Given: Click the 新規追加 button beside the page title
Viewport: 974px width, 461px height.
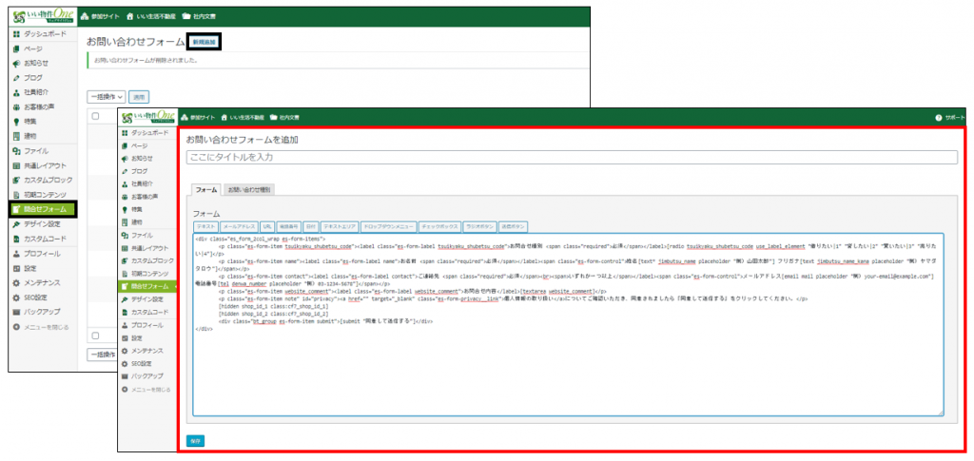Looking at the screenshot, I should (x=205, y=42).
